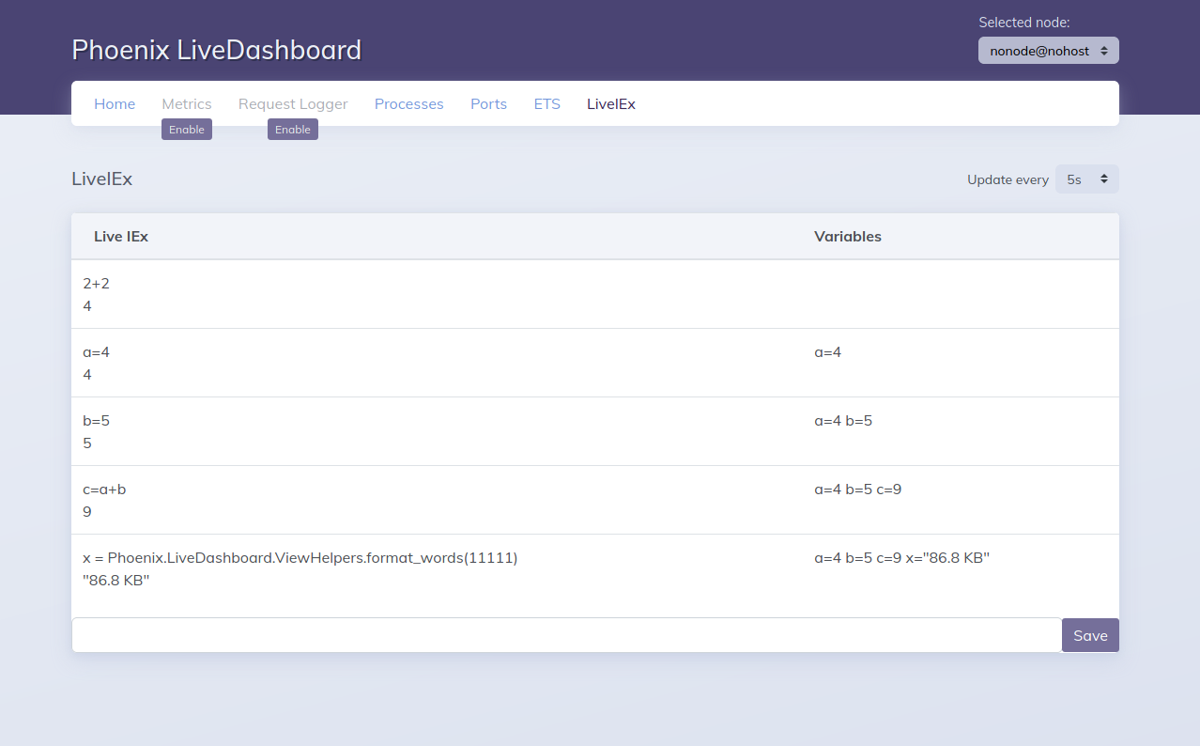Enable the Request Logger
Image resolution: width=1200 pixels, height=746 pixels.
click(292, 129)
